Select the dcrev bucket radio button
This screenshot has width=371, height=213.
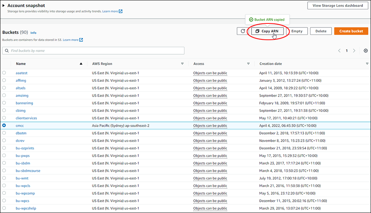coord(4,141)
